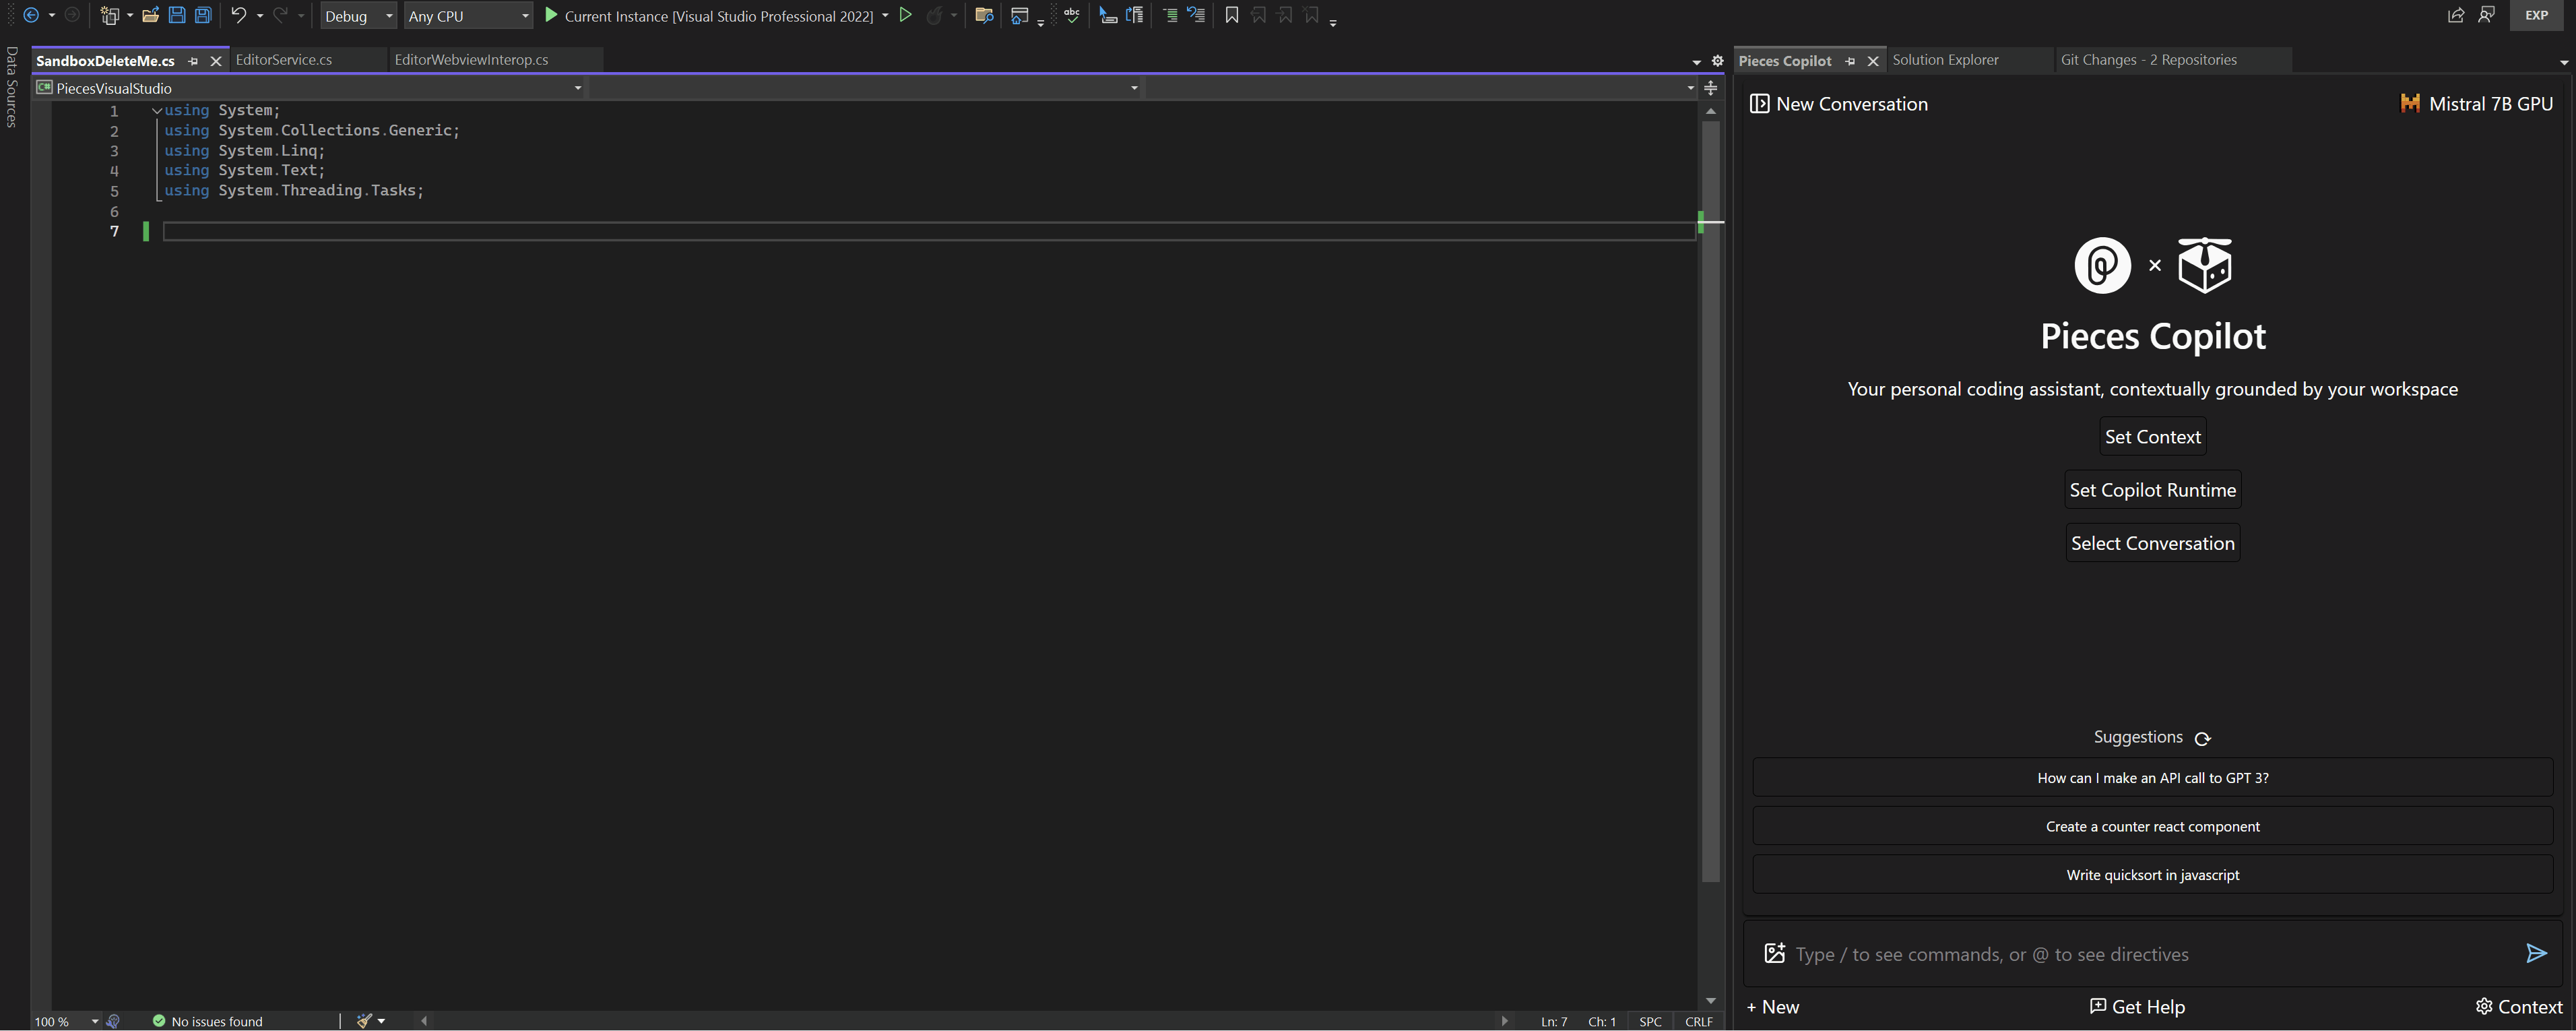Image resolution: width=2576 pixels, height=1031 pixels.
Task: Navigate backward with the blue back arrow
Action: coord(31,15)
